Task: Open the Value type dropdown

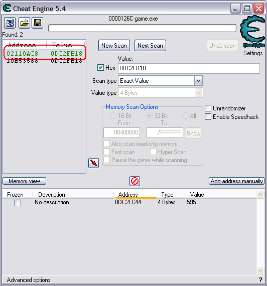Action: [199, 93]
